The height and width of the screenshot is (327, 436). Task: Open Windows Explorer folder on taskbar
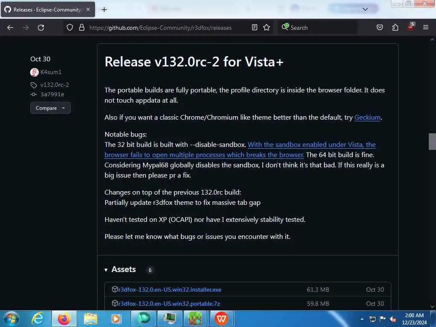(x=91, y=318)
